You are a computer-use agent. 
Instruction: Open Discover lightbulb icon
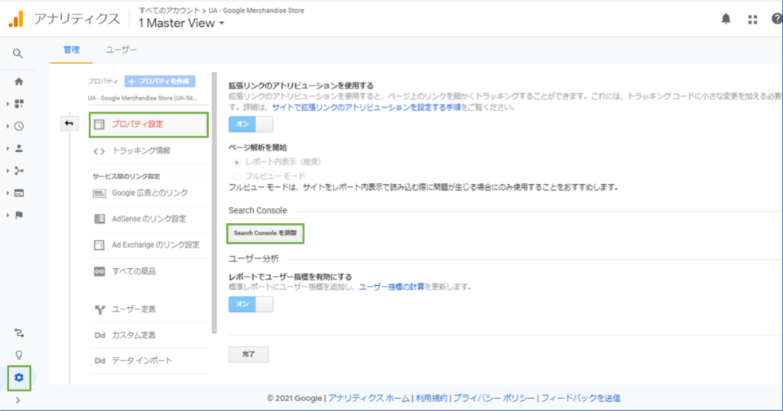[x=19, y=355]
